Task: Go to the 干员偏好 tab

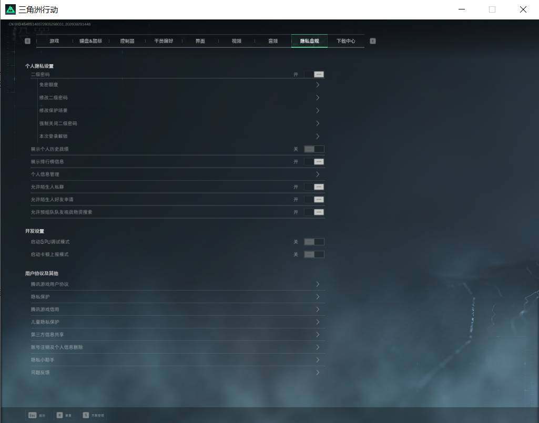Action: click(x=164, y=41)
